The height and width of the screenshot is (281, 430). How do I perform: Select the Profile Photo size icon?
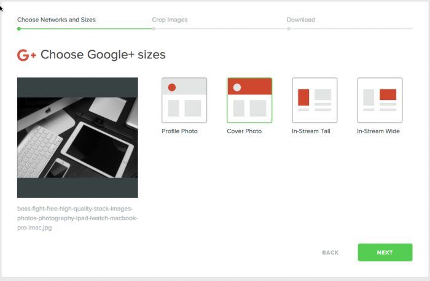tap(184, 100)
